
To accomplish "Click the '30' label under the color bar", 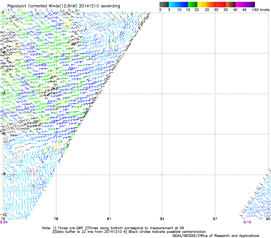I will [216, 10].
